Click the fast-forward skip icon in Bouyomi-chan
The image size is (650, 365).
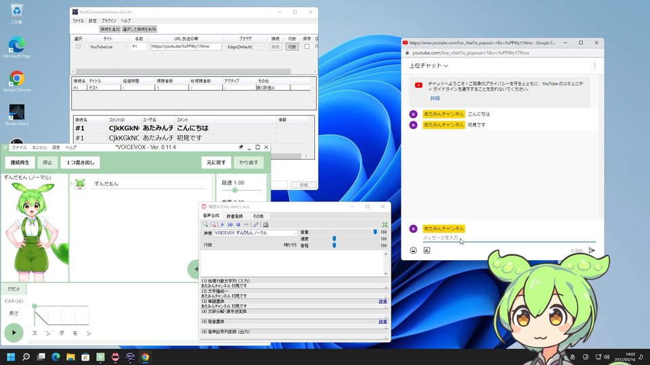point(230,224)
